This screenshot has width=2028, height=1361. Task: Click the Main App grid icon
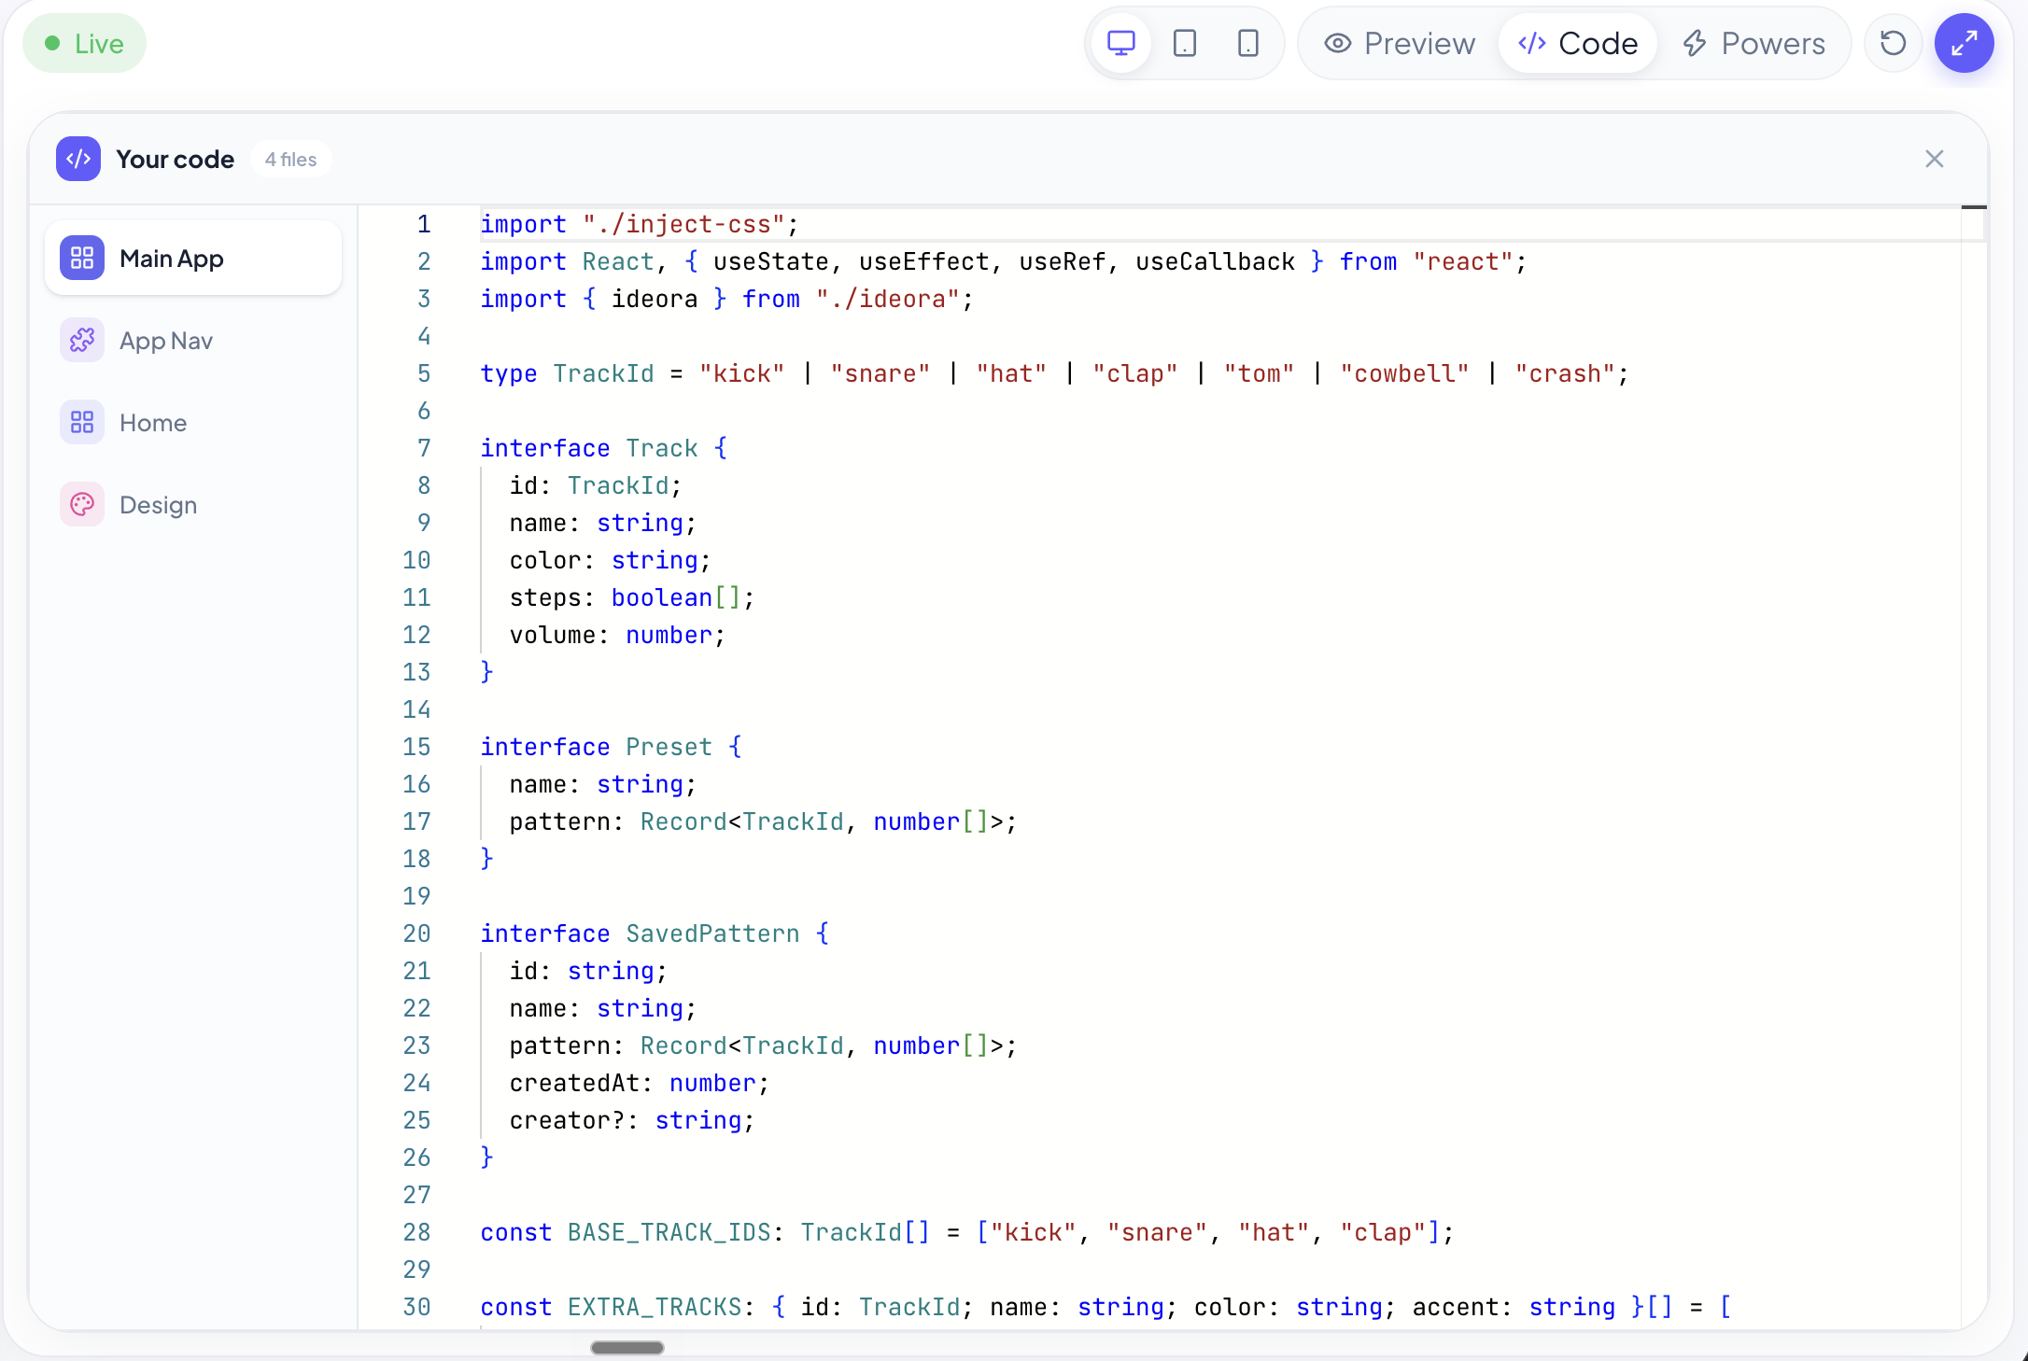(82, 259)
